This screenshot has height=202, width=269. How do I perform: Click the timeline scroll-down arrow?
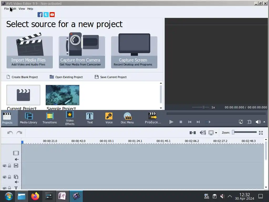pos(266,187)
